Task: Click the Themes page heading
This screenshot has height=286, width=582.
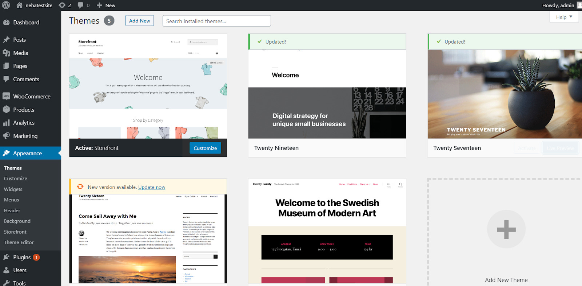Action: 84,21
